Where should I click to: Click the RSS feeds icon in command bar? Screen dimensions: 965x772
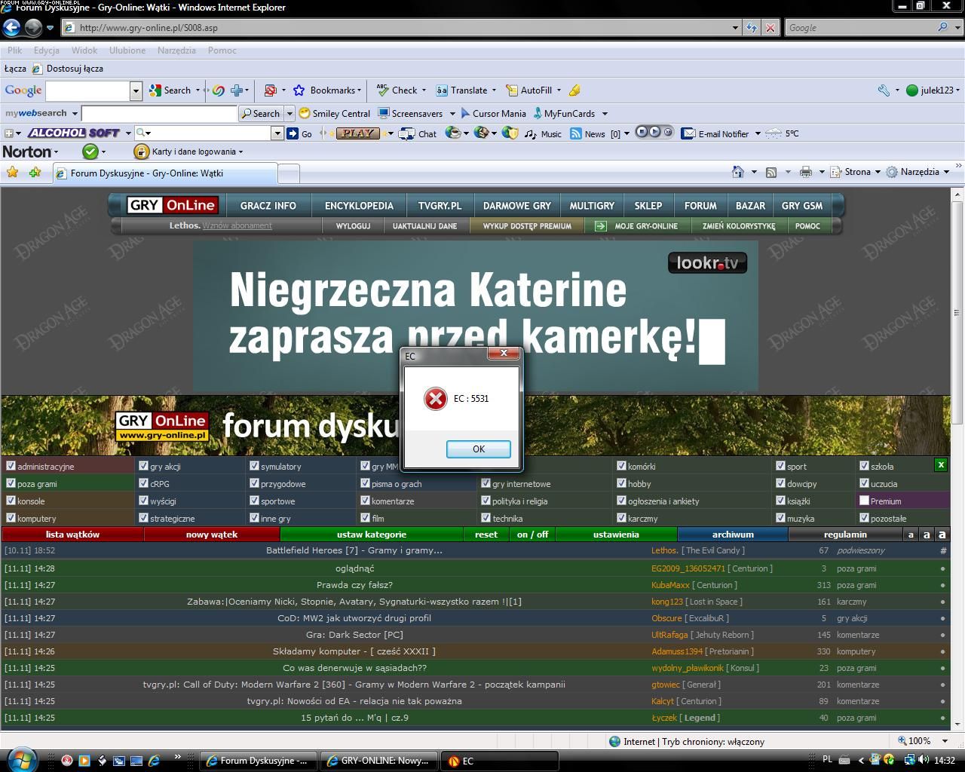(x=770, y=172)
